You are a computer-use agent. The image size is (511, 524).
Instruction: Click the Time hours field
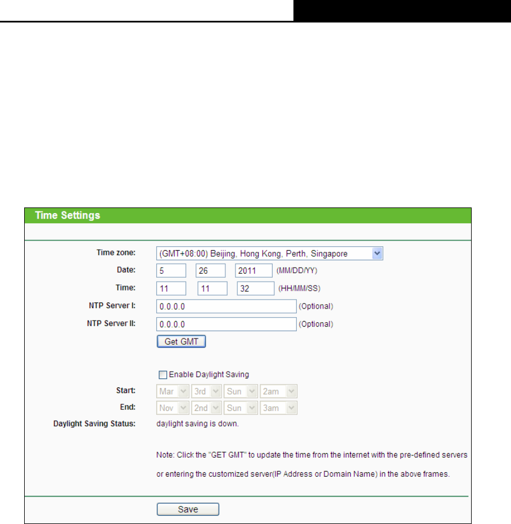click(171, 288)
